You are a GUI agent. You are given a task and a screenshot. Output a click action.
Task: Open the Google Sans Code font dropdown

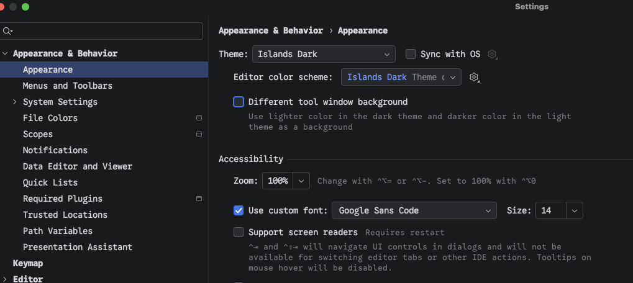pos(414,210)
